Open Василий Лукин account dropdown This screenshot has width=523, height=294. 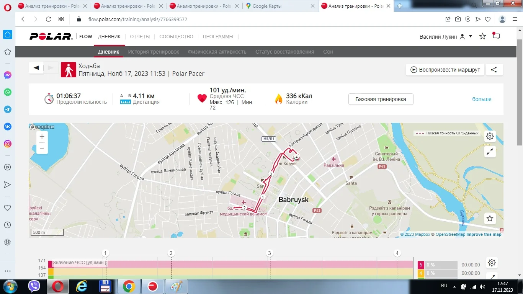pos(446,37)
